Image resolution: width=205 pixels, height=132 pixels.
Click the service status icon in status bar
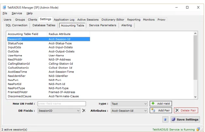pyautogui.click(x=198, y=129)
